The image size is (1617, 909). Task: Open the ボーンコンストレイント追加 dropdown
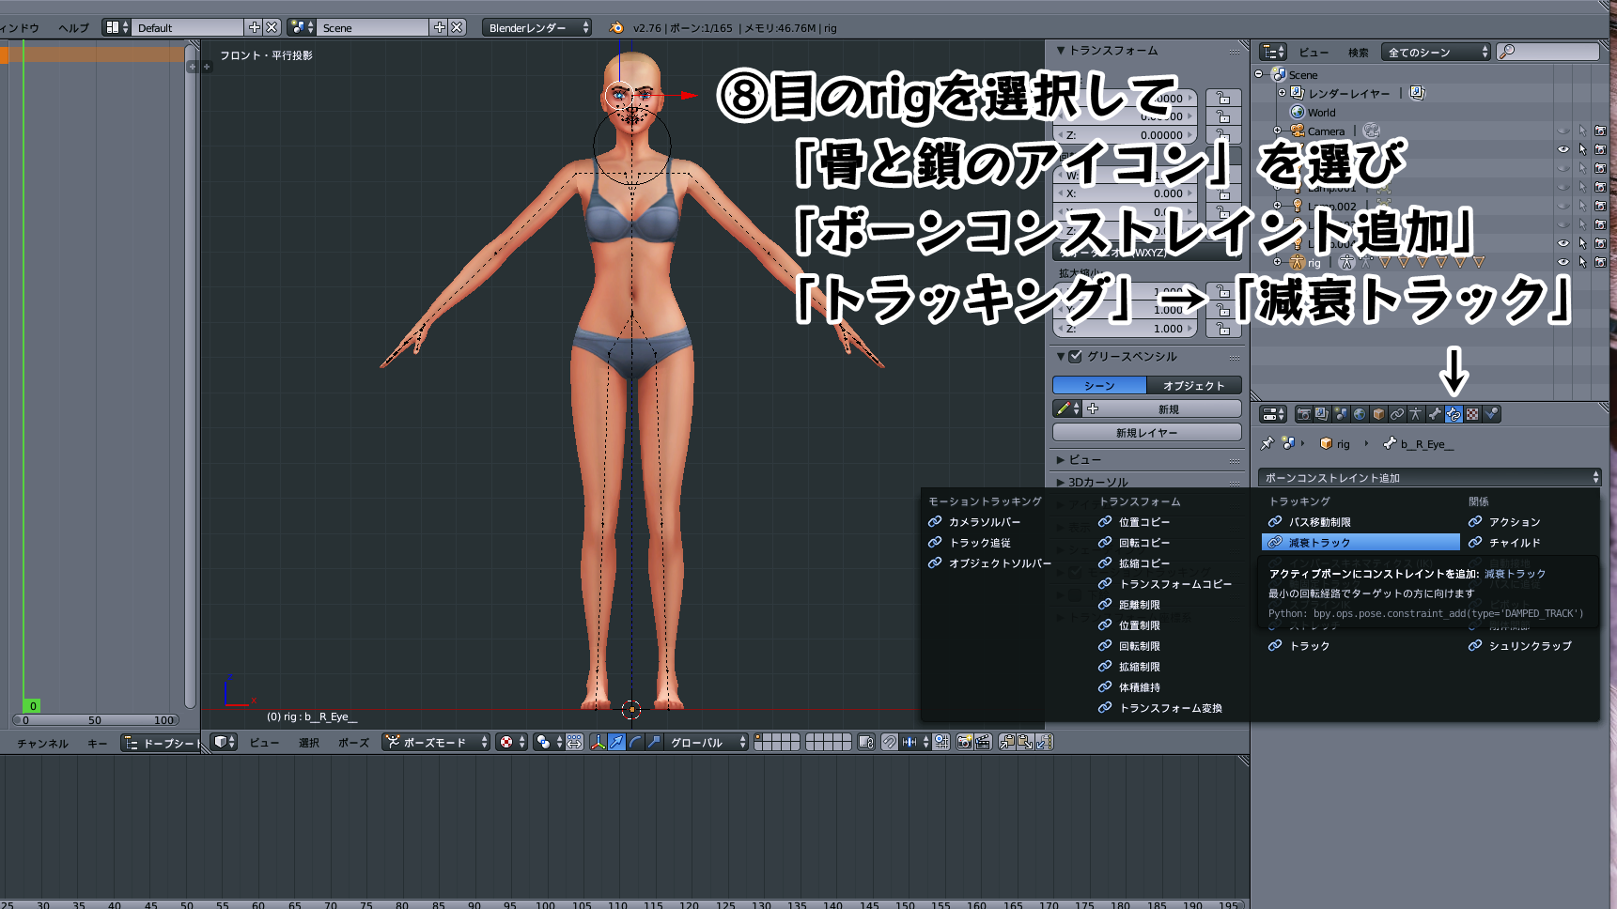coord(1429,477)
